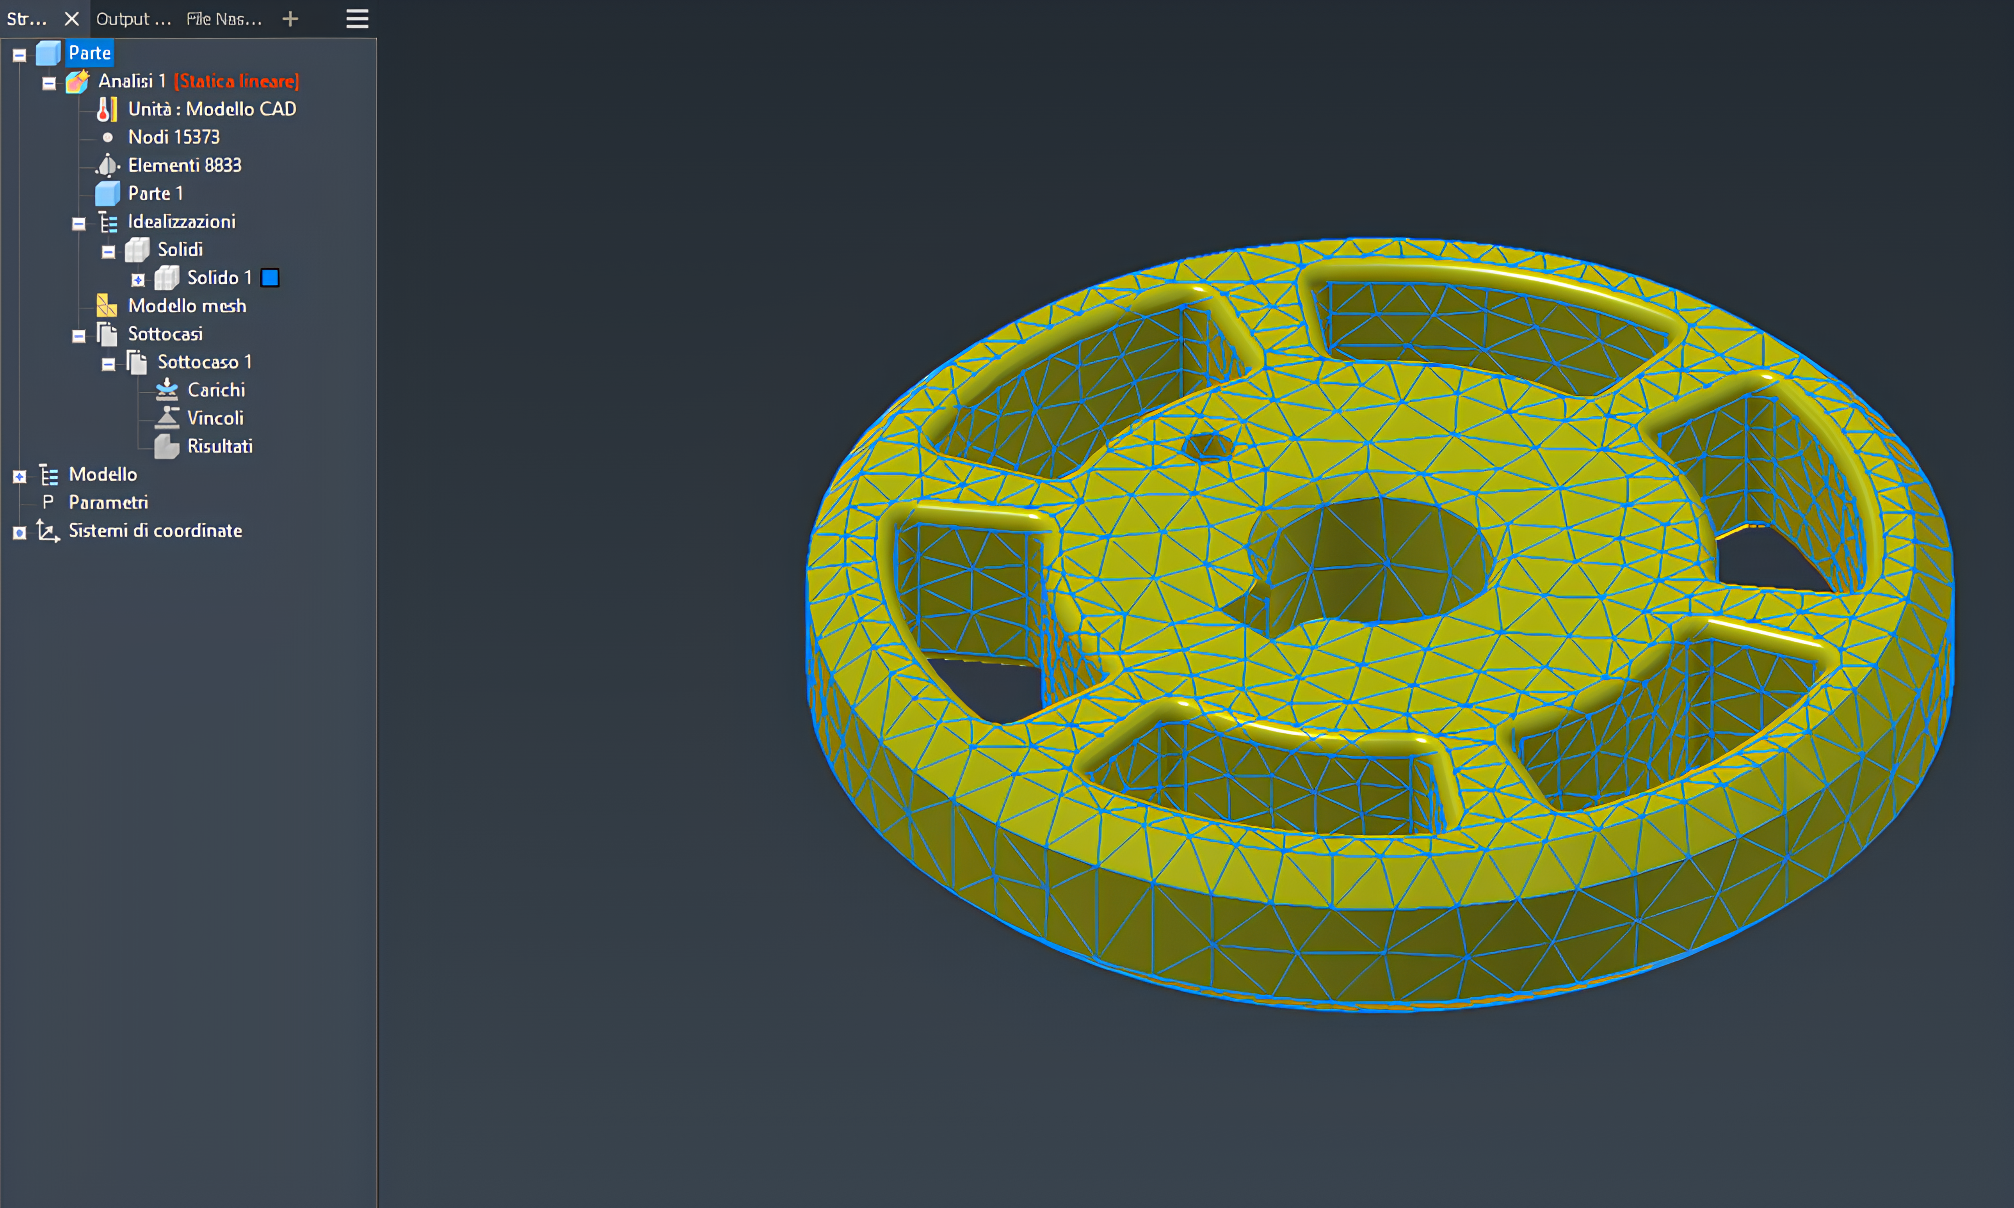The image size is (2014, 1208).
Task: Click the Modello tree structure icon
Action: (x=49, y=474)
